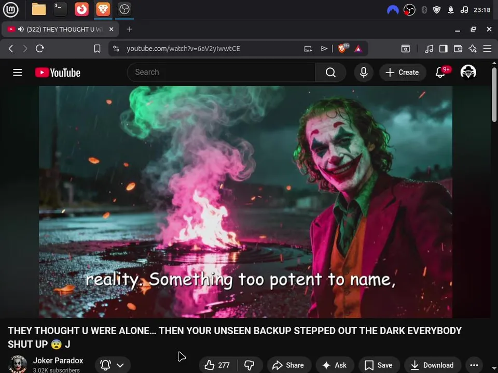Click the page vertical scrollbar

(494, 94)
